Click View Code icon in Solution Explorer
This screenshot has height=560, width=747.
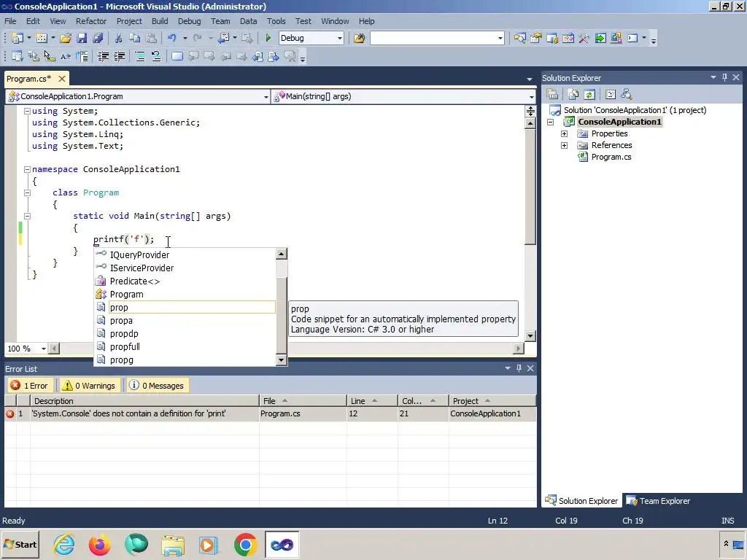(611, 94)
